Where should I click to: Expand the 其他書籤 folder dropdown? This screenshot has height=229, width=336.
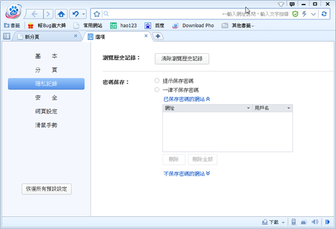(x=238, y=26)
